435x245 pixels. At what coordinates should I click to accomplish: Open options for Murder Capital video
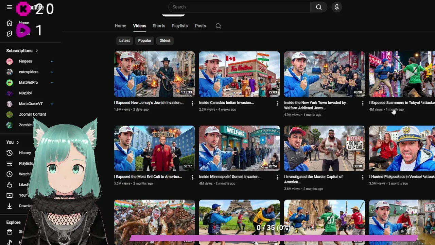pyautogui.click(x=362, y=177)
